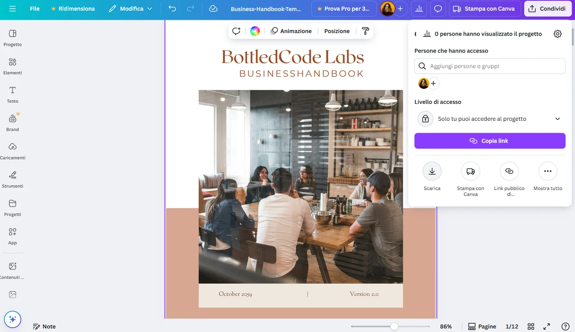Click the undo arrow icon

pyautogui.click(x=172, y=9)
